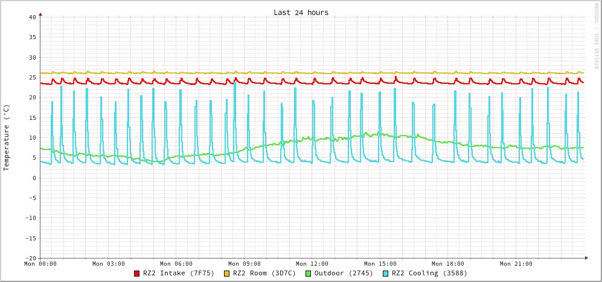Click the 30 value on temperature axis
The width and height of the screenshot is (602, 282).
coord(32,57)
